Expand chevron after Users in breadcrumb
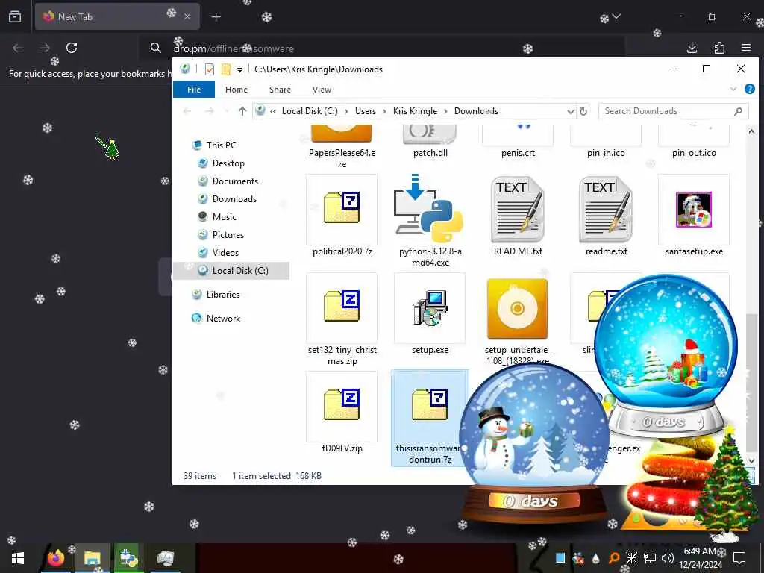764x573 pixels. [384, 112]
